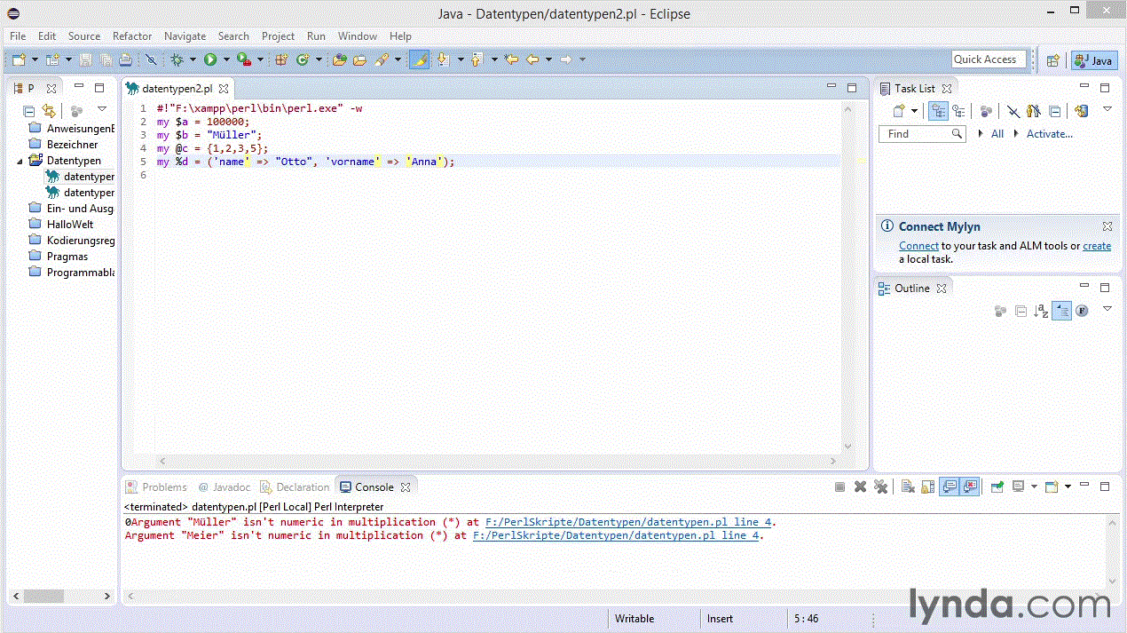Click the Print icon in toolbar

126,59
